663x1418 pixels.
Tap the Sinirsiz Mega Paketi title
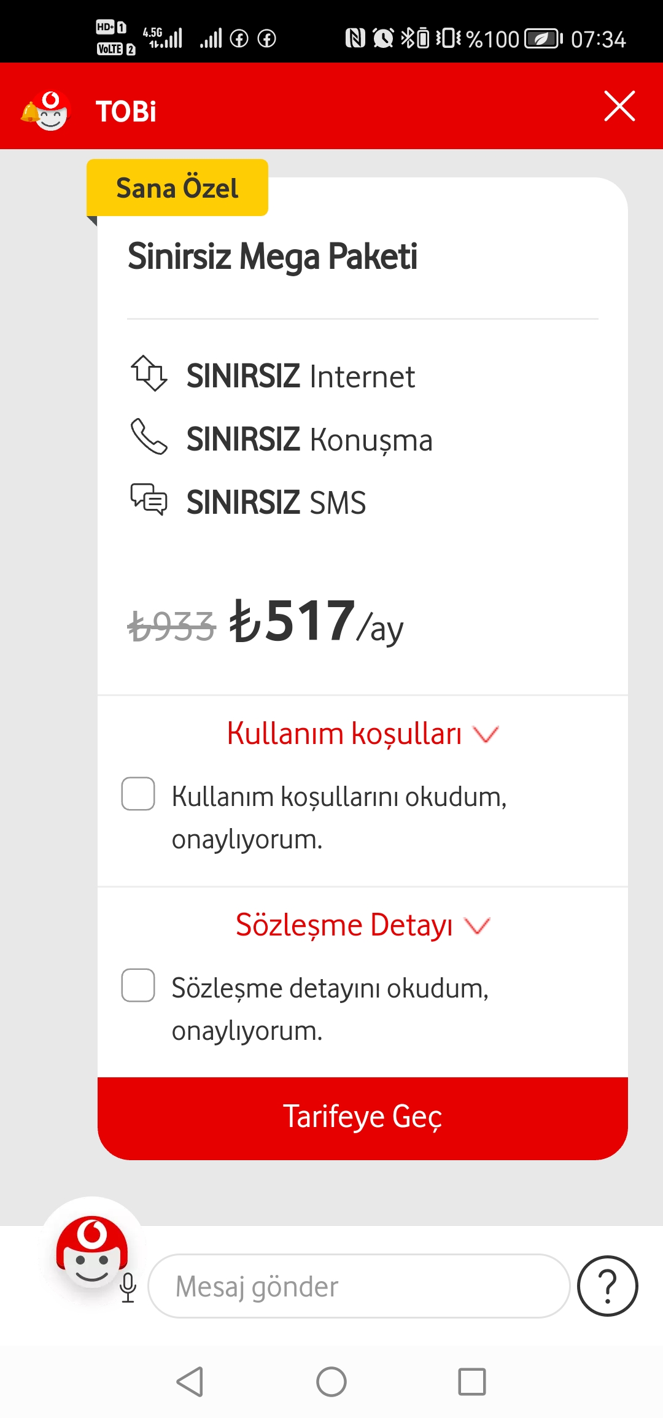[x=273, y=256]
